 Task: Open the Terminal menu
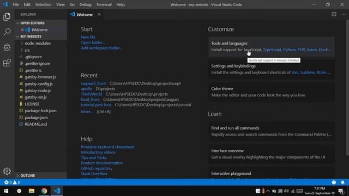(x=104, y=4)
